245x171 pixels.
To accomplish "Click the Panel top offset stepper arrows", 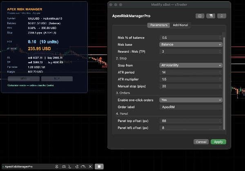I will pyautogui.click(x=220, y=121).
